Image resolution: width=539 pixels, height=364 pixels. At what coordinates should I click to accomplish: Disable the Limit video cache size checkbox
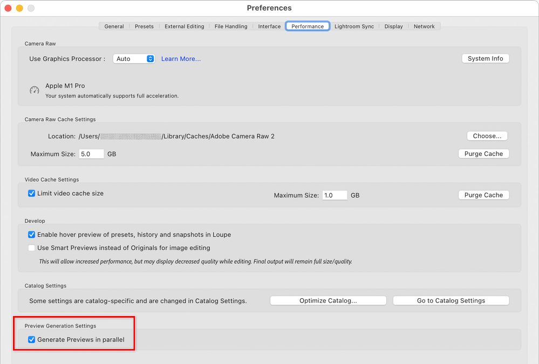pyautogui.click(x=31, y=193)
